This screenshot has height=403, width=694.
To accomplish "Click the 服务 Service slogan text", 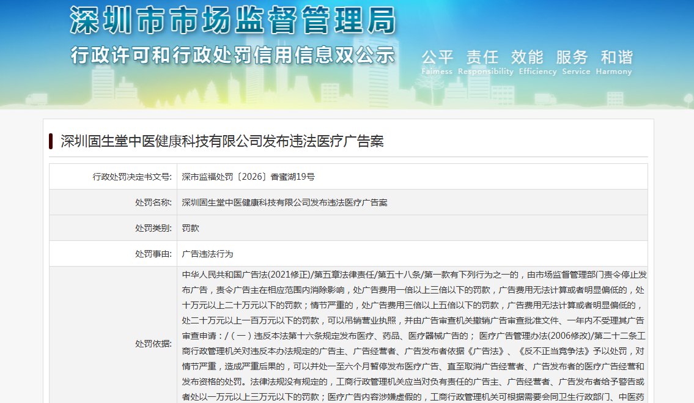I will click(576, 62).
